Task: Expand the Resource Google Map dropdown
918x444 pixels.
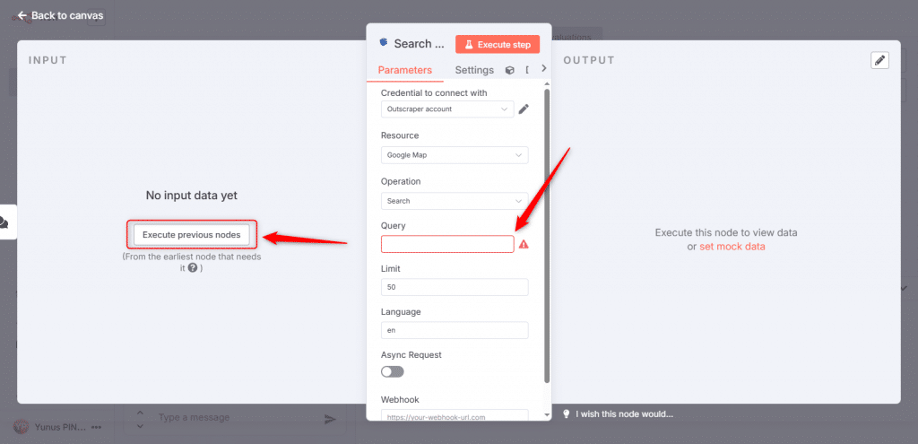Action: pyautogui.click(x=455, y=155)
